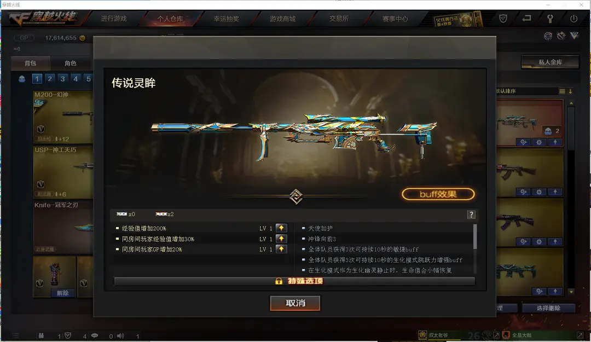Click the 取消 button
Viewport: 591px width, 342px height.
click(295, 303)
